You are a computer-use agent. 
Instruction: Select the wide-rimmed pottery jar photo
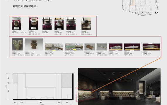33,24
